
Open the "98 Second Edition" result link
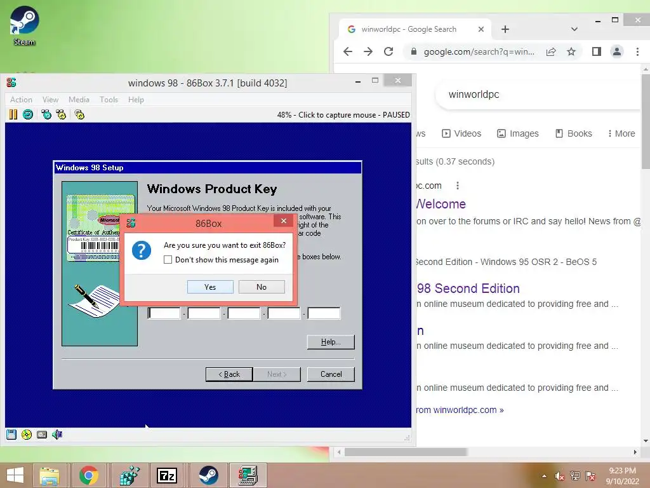(468, 288)
